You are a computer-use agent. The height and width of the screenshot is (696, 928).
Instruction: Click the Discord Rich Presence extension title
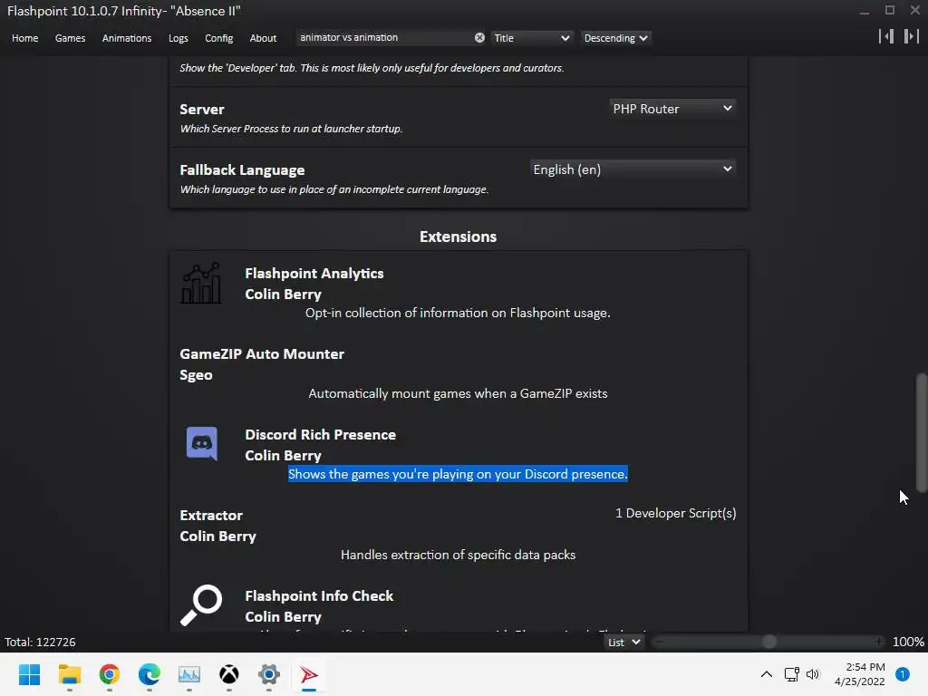pyautogui.click(x=320, y=434)
